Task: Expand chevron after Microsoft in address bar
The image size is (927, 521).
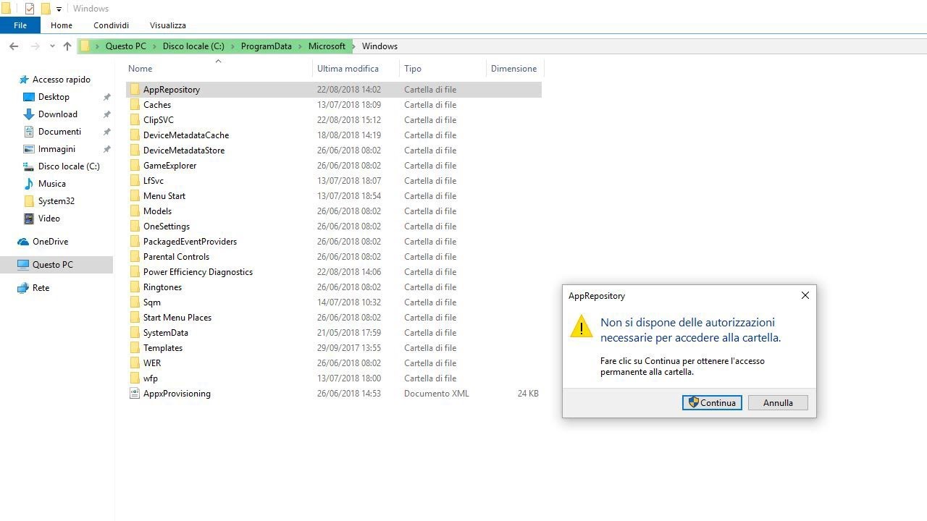Action: pos(353,46)
